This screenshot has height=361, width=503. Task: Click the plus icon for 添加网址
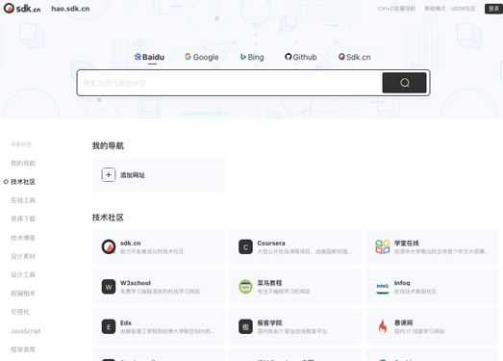click(x=109, y=174)
